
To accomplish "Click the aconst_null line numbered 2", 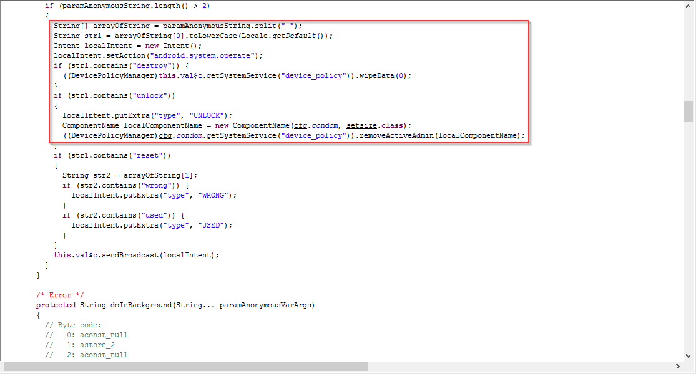I will [x=87, y=355].
